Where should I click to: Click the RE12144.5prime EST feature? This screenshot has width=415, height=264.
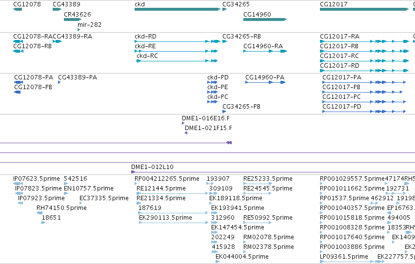(172, 193)
